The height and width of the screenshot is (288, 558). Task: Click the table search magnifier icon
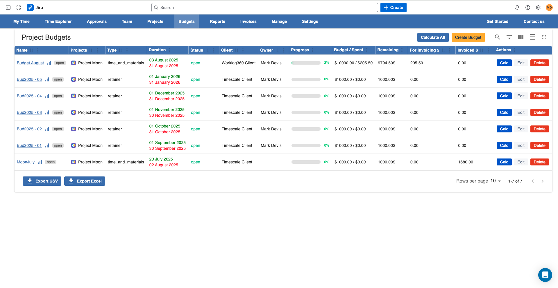498,37
